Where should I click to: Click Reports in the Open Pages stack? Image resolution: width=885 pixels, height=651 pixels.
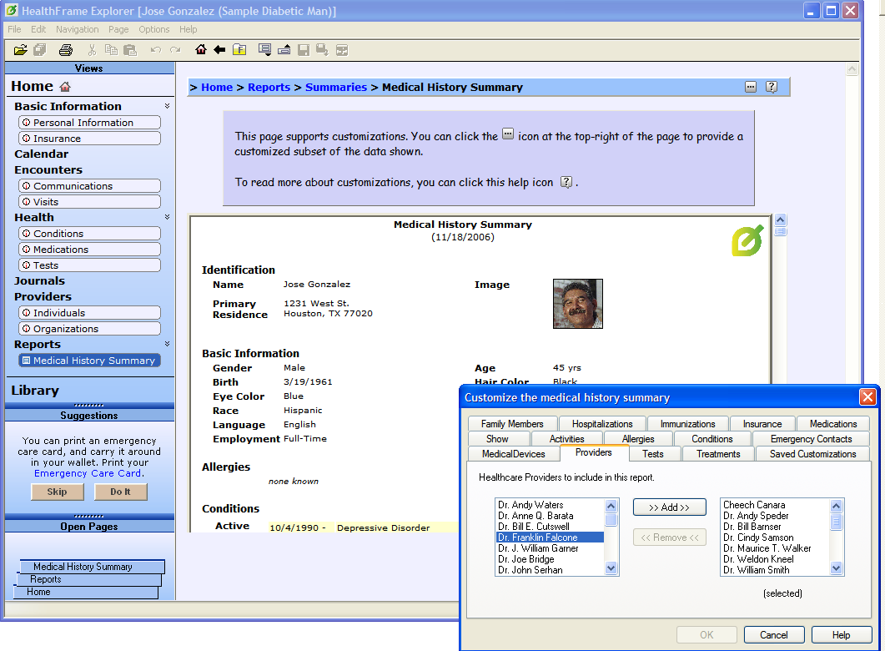pyautogui.click(x=88, y=580)
